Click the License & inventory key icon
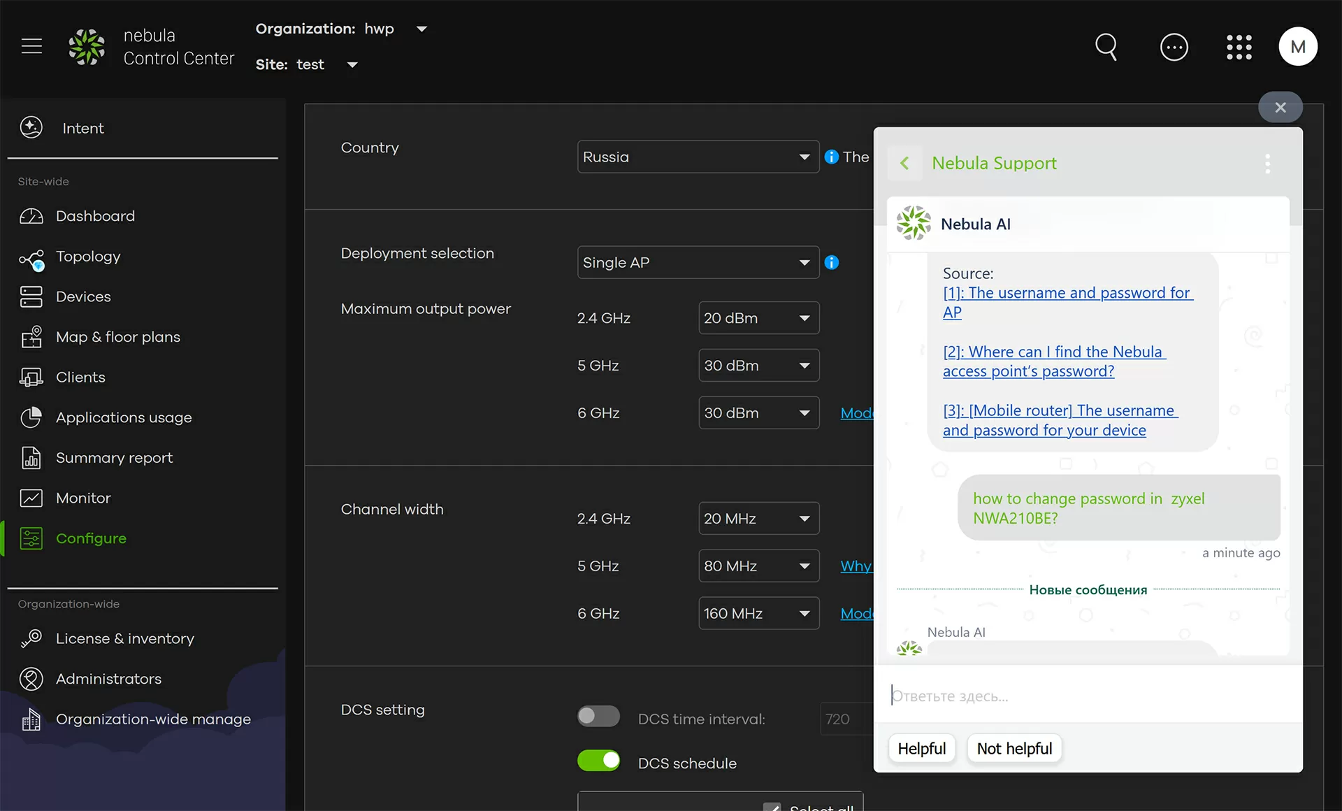 coord(31,638)
